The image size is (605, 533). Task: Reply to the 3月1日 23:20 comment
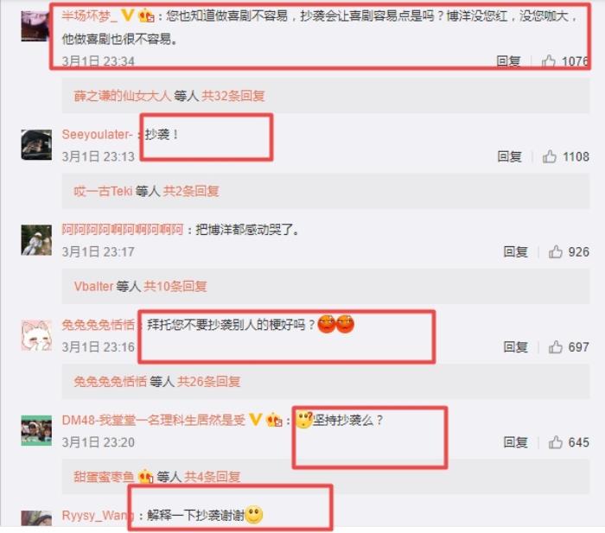tap(515, 442)
